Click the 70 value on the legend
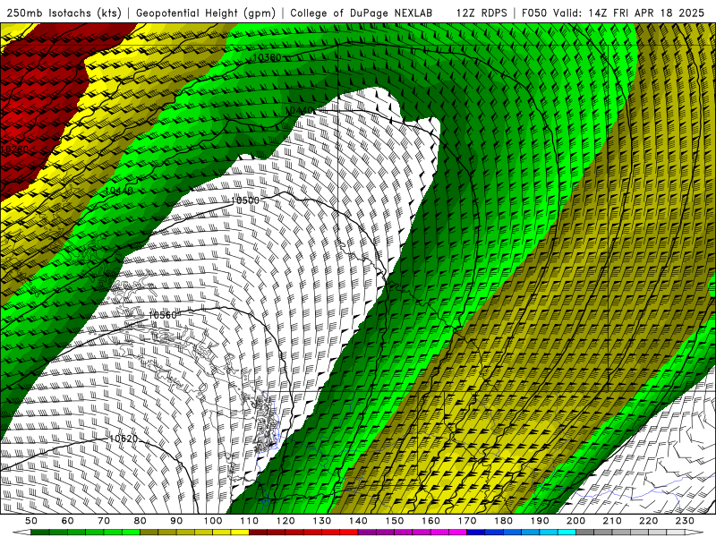Screen dimensions: 716x537 (104, 521)
